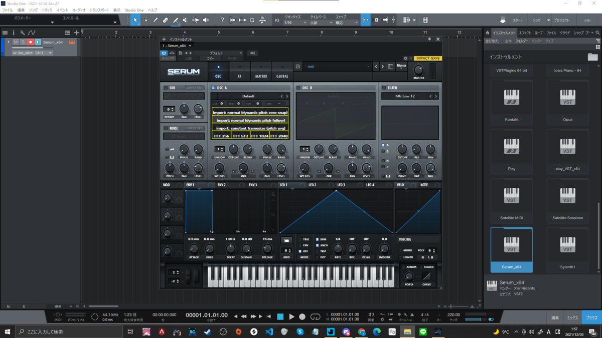Click the plugin settings gear icon
Image resolution: width=602 pixels, height=338 pixels.
405,59
